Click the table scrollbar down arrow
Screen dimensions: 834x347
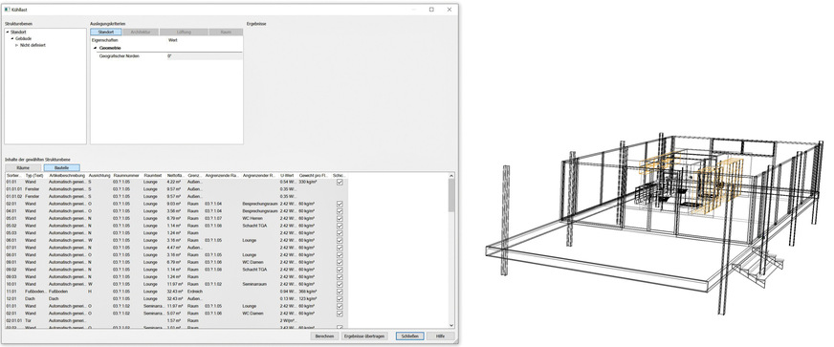tap(451, 325)
